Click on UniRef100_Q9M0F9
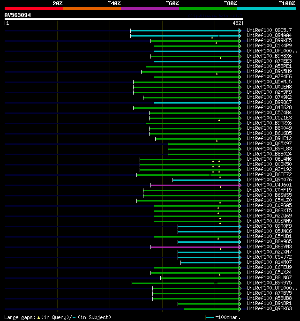300x321 pixels. click(269, 226)
